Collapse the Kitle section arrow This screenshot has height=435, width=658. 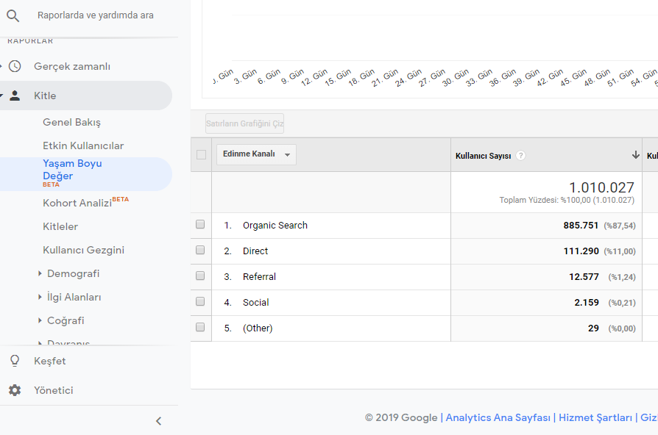[1, 96]
